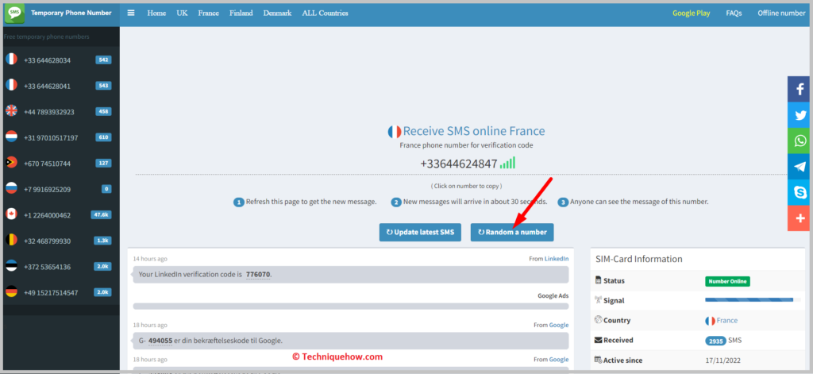
Task: Click French flag in Receive SMS heading
Action: (x=395, y=131)
